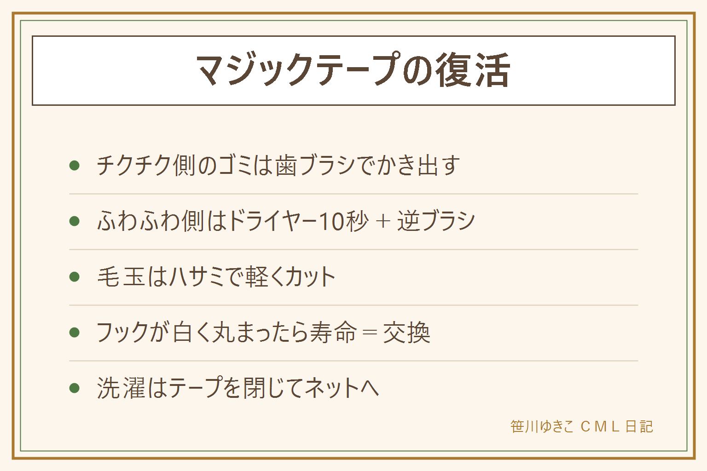This screenshot has height=471, width=707.
Task: Click the green bullet dot before フックが
Action: (75, 333)
